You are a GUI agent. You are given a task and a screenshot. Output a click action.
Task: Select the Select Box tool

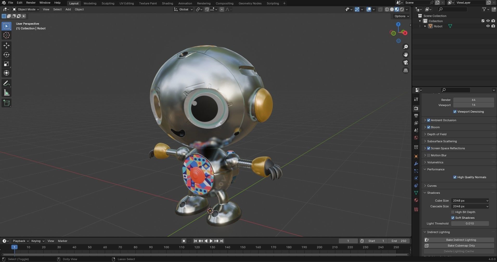click(x=7, y=26)
